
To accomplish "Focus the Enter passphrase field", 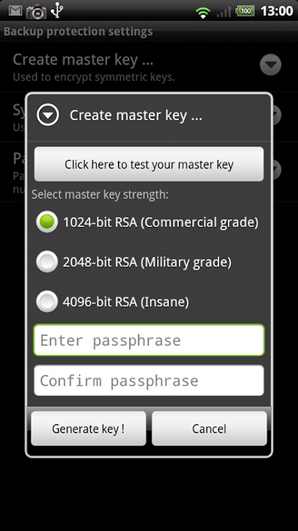I will point(149,341).
